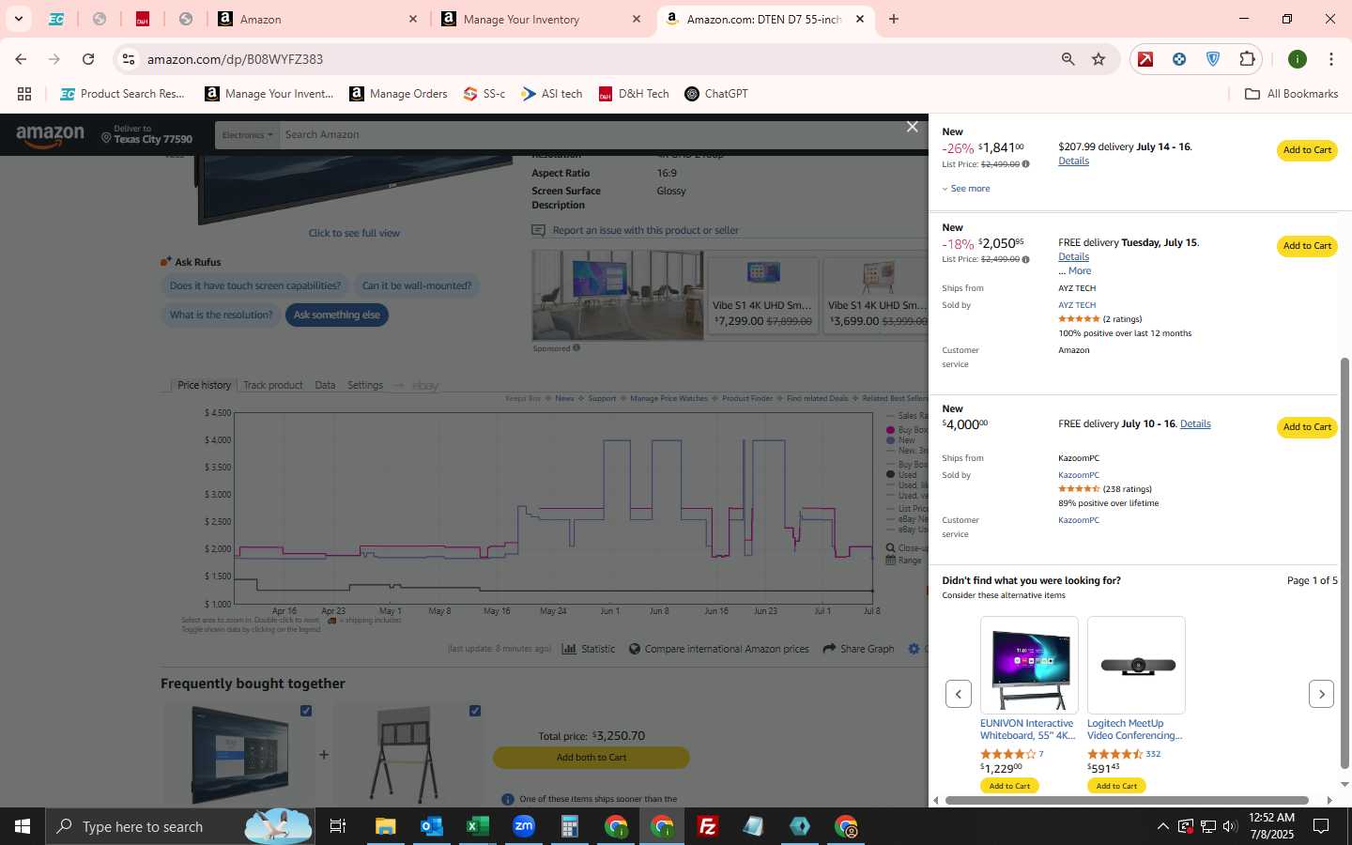Ask Rufus 'Does it have touch screen capabilities?'

(255, 285)
